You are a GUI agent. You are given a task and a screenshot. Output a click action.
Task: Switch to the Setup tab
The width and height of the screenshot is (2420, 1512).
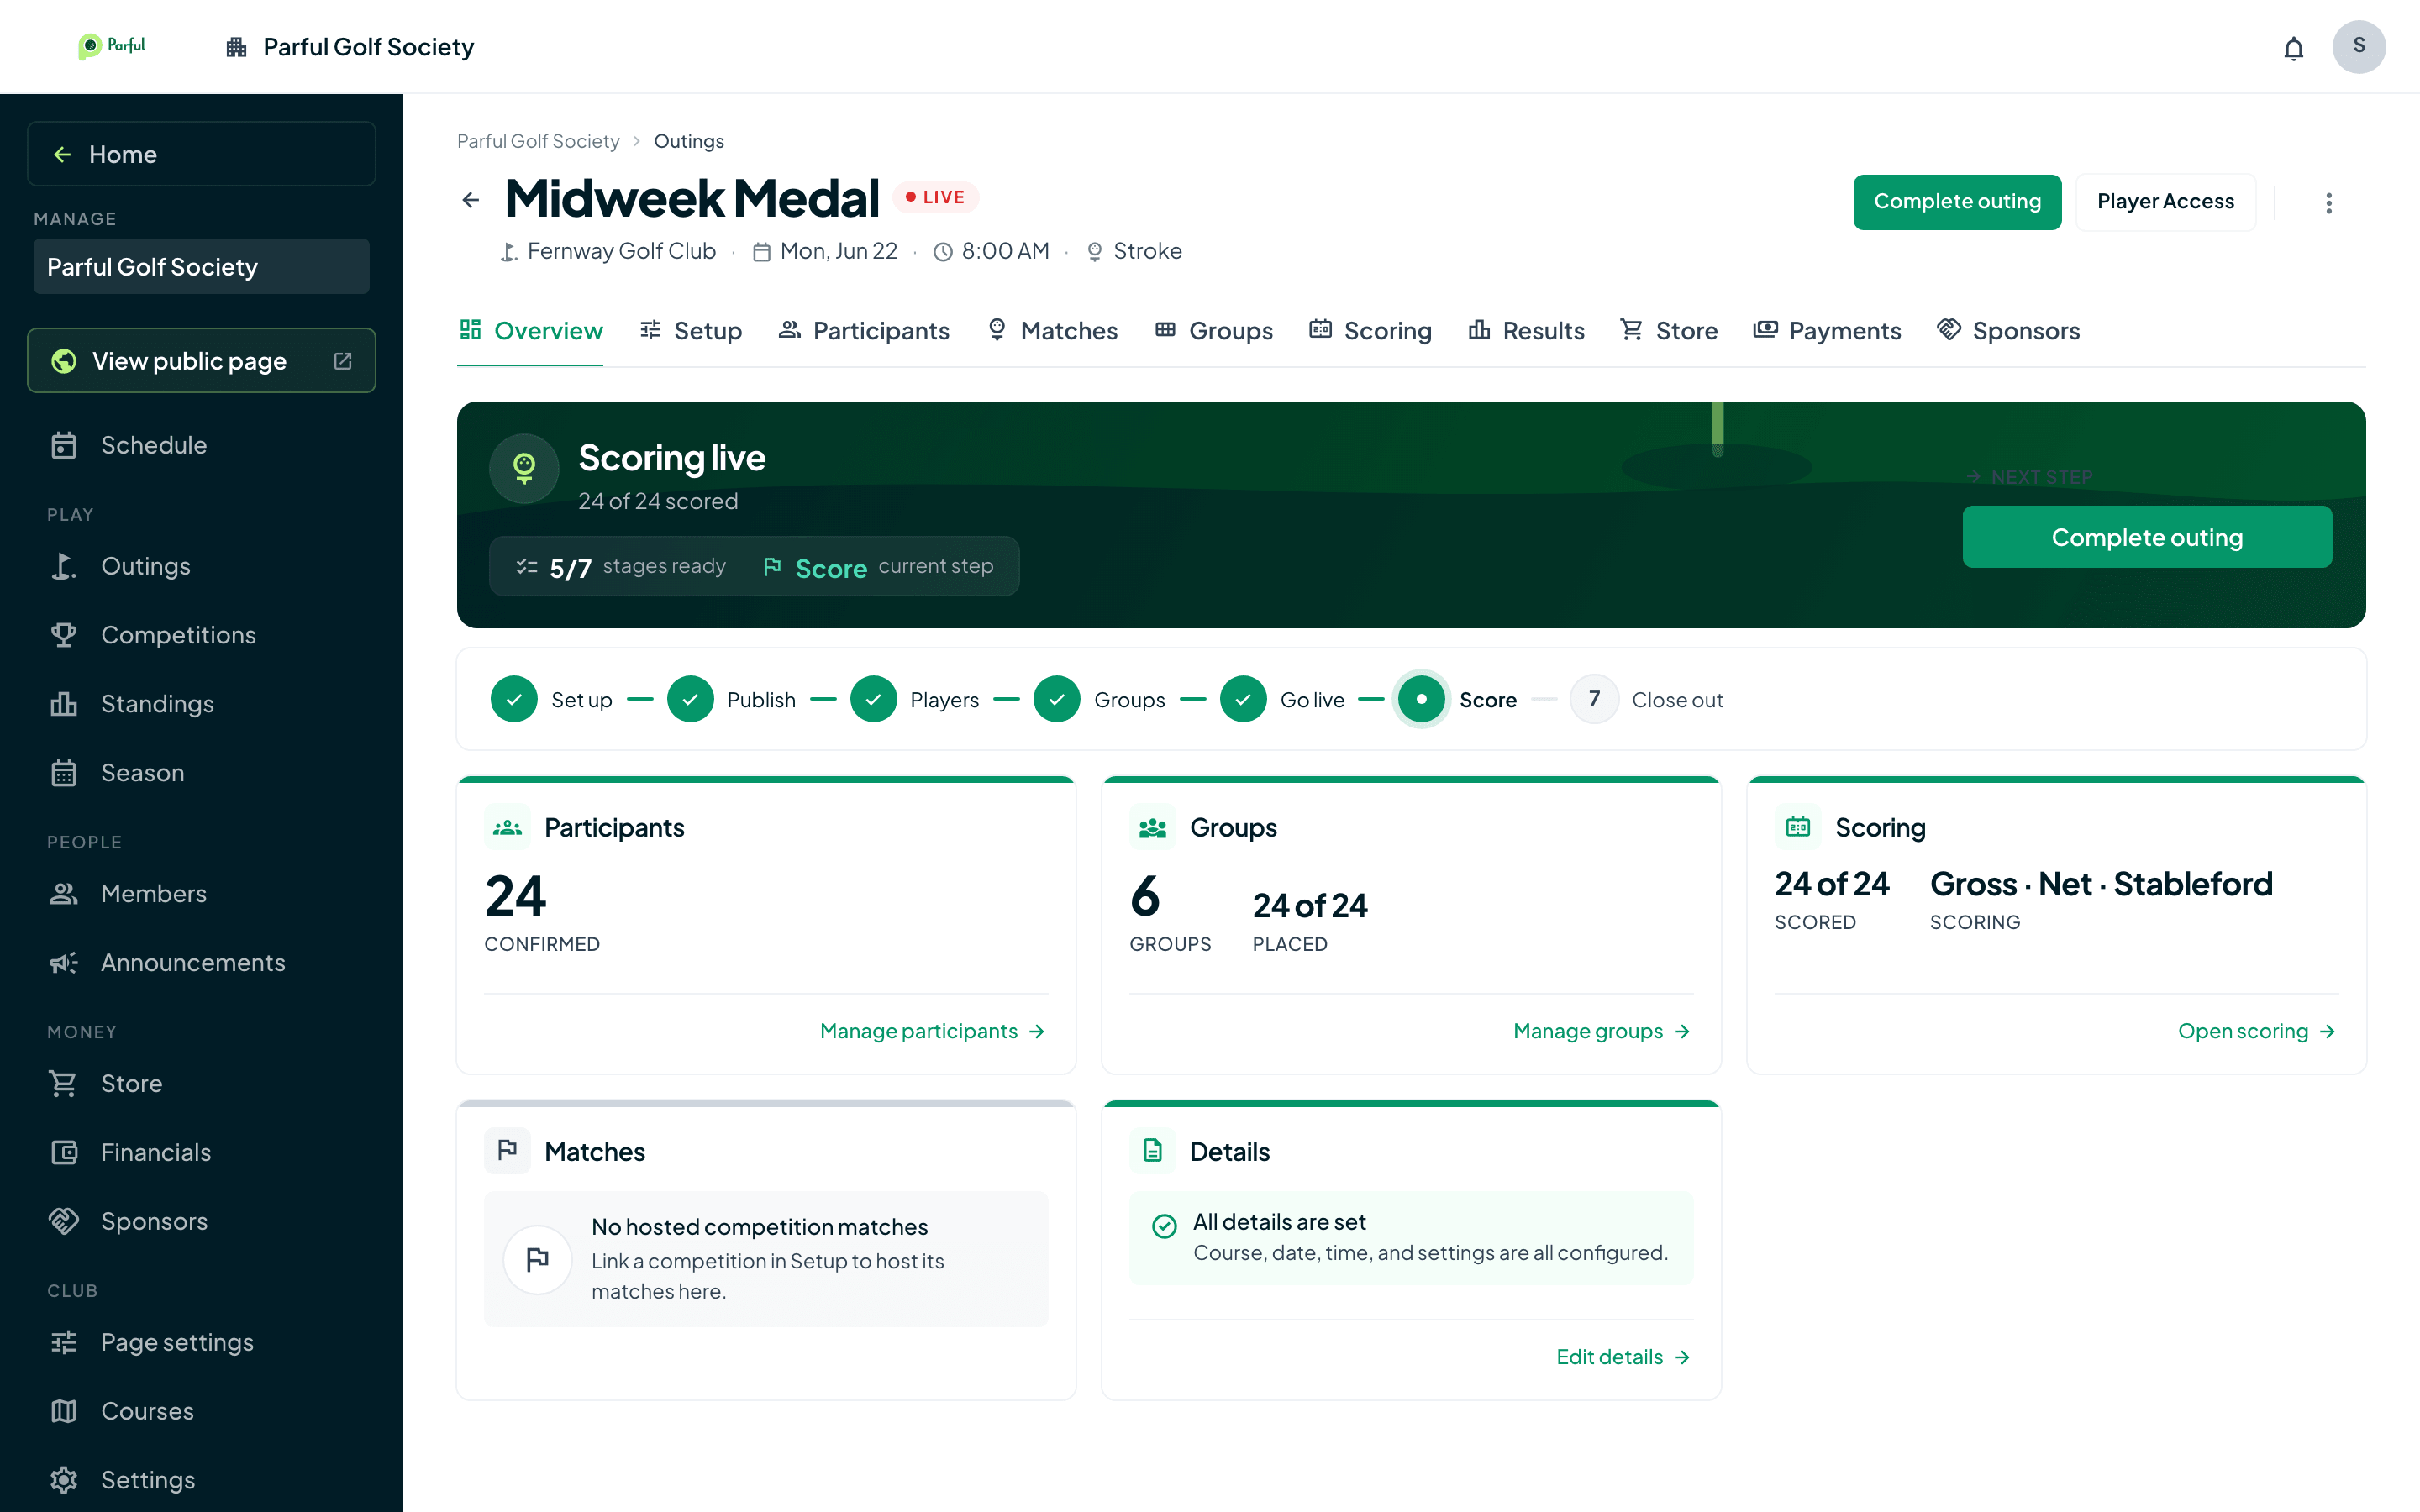(x=691, y=331)
